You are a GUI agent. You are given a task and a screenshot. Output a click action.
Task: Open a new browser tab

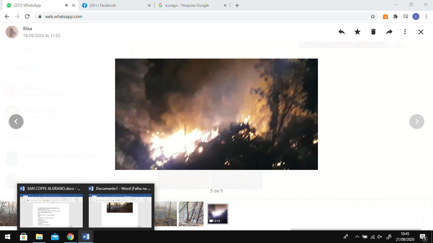pyautogui.click(x=237, y=5)
